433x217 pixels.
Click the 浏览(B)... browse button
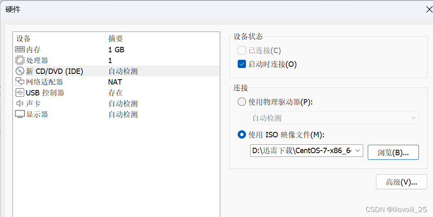[x=393, y=152]
